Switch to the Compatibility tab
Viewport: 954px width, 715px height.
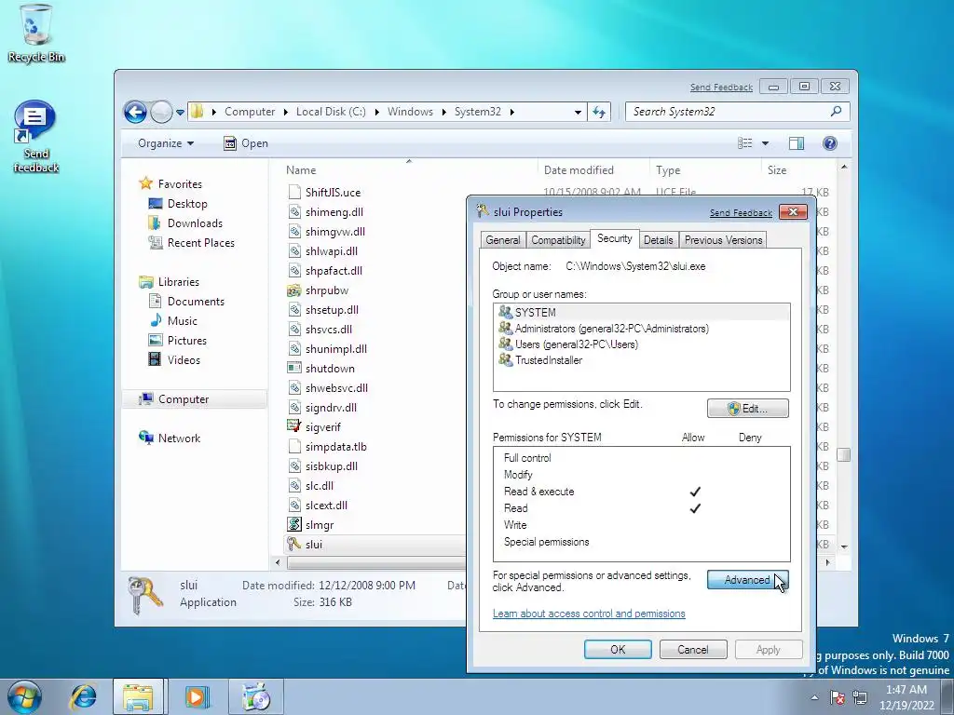point(558,240)
